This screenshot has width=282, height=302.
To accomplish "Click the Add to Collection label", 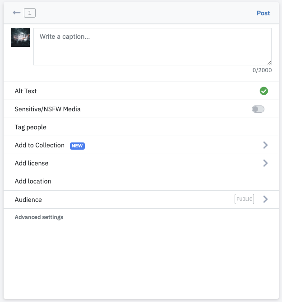I will (40, 145).
